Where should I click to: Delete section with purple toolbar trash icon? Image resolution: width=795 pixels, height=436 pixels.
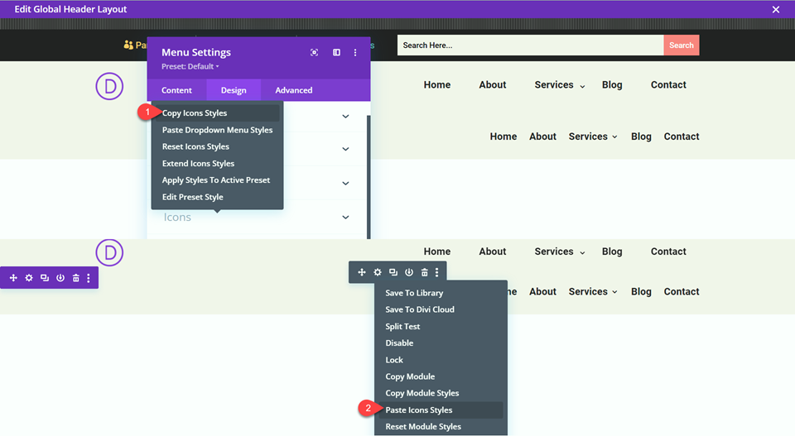point(75,278)
